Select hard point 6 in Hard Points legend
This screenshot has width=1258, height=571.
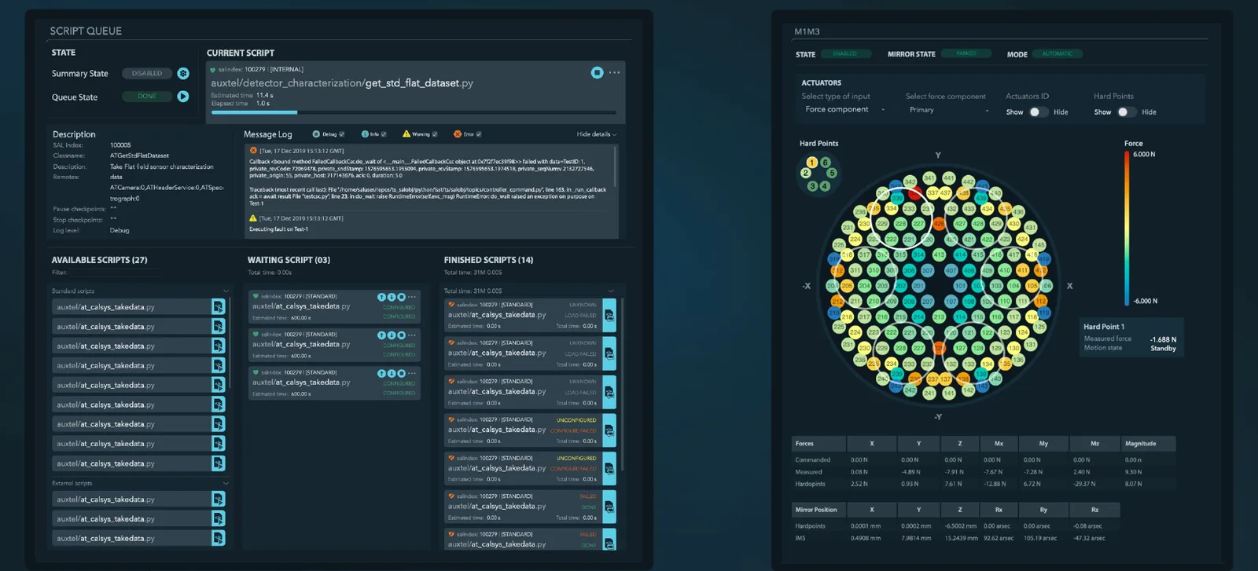pos(825,163)
